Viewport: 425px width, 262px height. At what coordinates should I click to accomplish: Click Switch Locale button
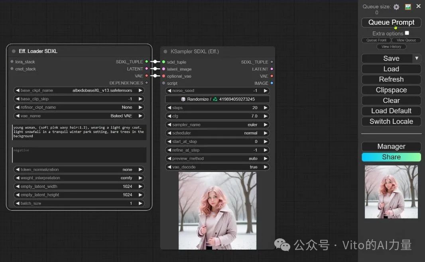point(391,121)
